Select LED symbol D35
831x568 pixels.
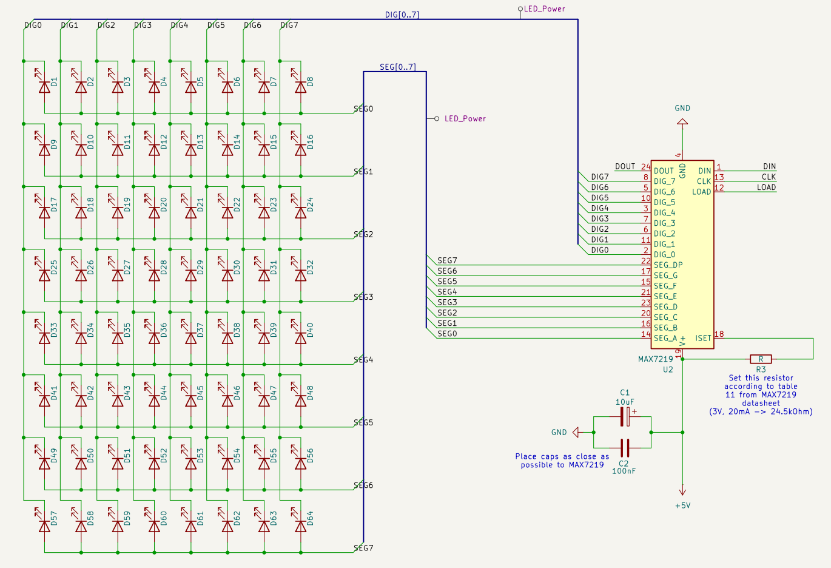[118, 337]
